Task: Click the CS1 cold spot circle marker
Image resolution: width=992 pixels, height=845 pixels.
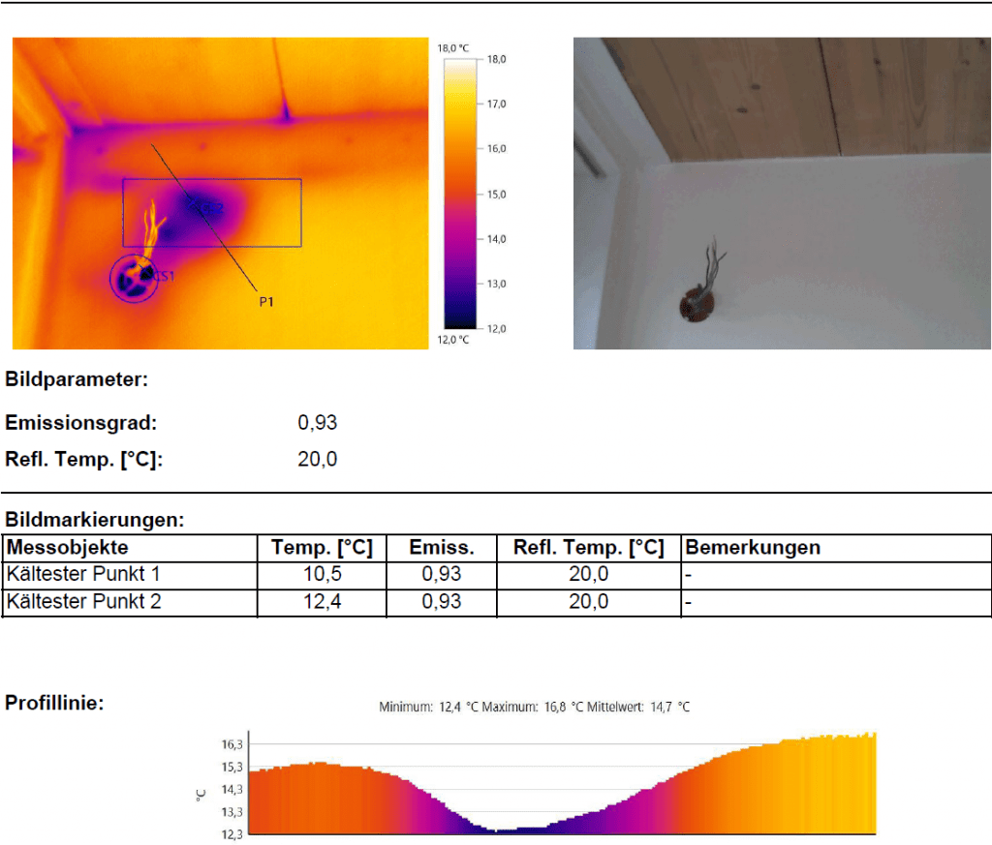Action: tap(131, 279)
